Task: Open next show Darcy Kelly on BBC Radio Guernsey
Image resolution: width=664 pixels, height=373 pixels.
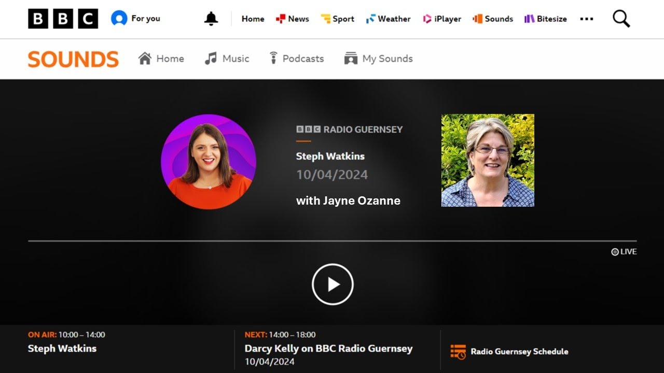Action: [x=328, y=349]
